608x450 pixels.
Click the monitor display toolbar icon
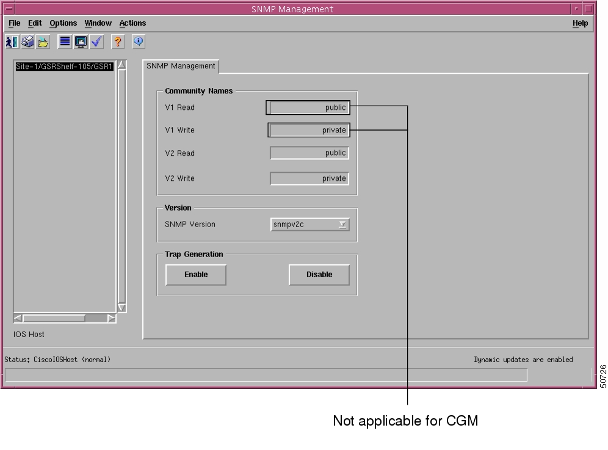coord(81,42)
